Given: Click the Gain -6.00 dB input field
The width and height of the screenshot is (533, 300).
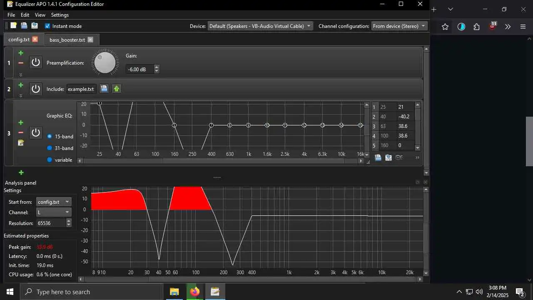Looking at the screenshot, I should pos(140,69).
